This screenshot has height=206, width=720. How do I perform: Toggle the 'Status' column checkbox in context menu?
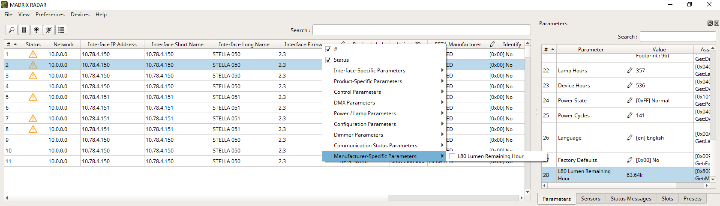328,60
